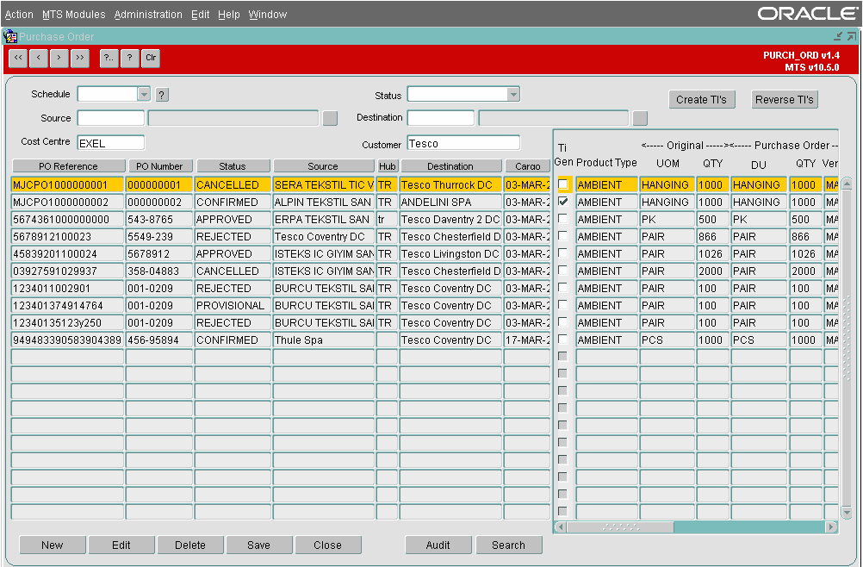Select the PROVISIONAL status cell
Viewport: 863px width, 567px height.
click(233, 305)
